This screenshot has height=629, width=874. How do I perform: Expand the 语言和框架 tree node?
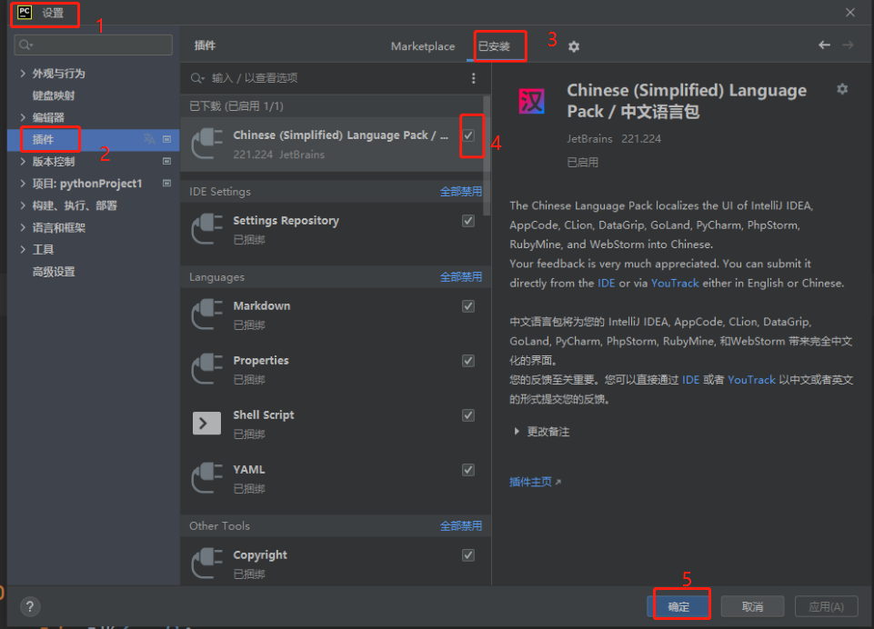click(x=23, y=227)
